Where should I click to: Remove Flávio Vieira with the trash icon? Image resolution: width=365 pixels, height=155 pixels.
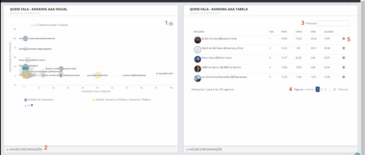click(x=343, y=58)
